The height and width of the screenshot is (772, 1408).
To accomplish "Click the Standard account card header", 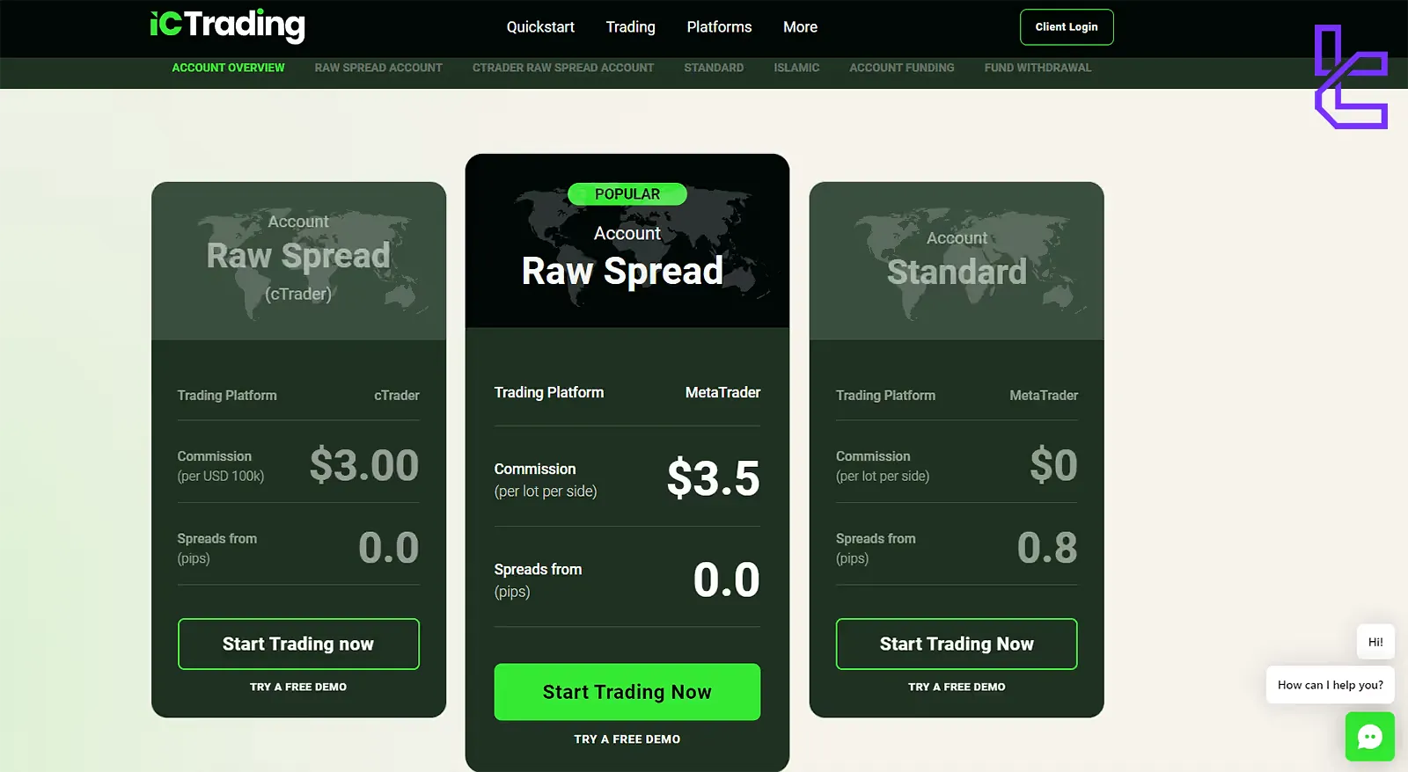I will click(957, 260).
